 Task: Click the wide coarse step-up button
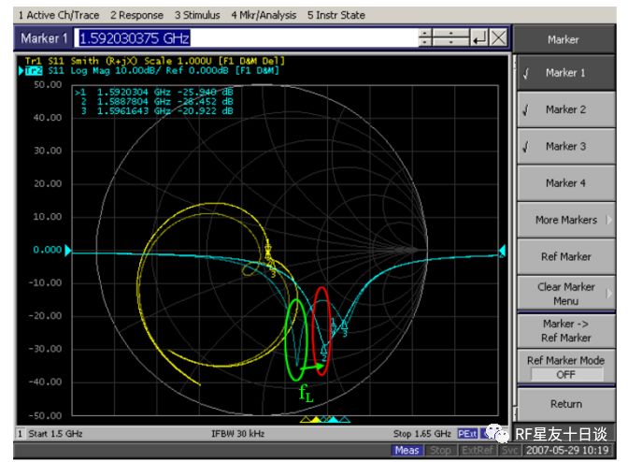(451, 34)
